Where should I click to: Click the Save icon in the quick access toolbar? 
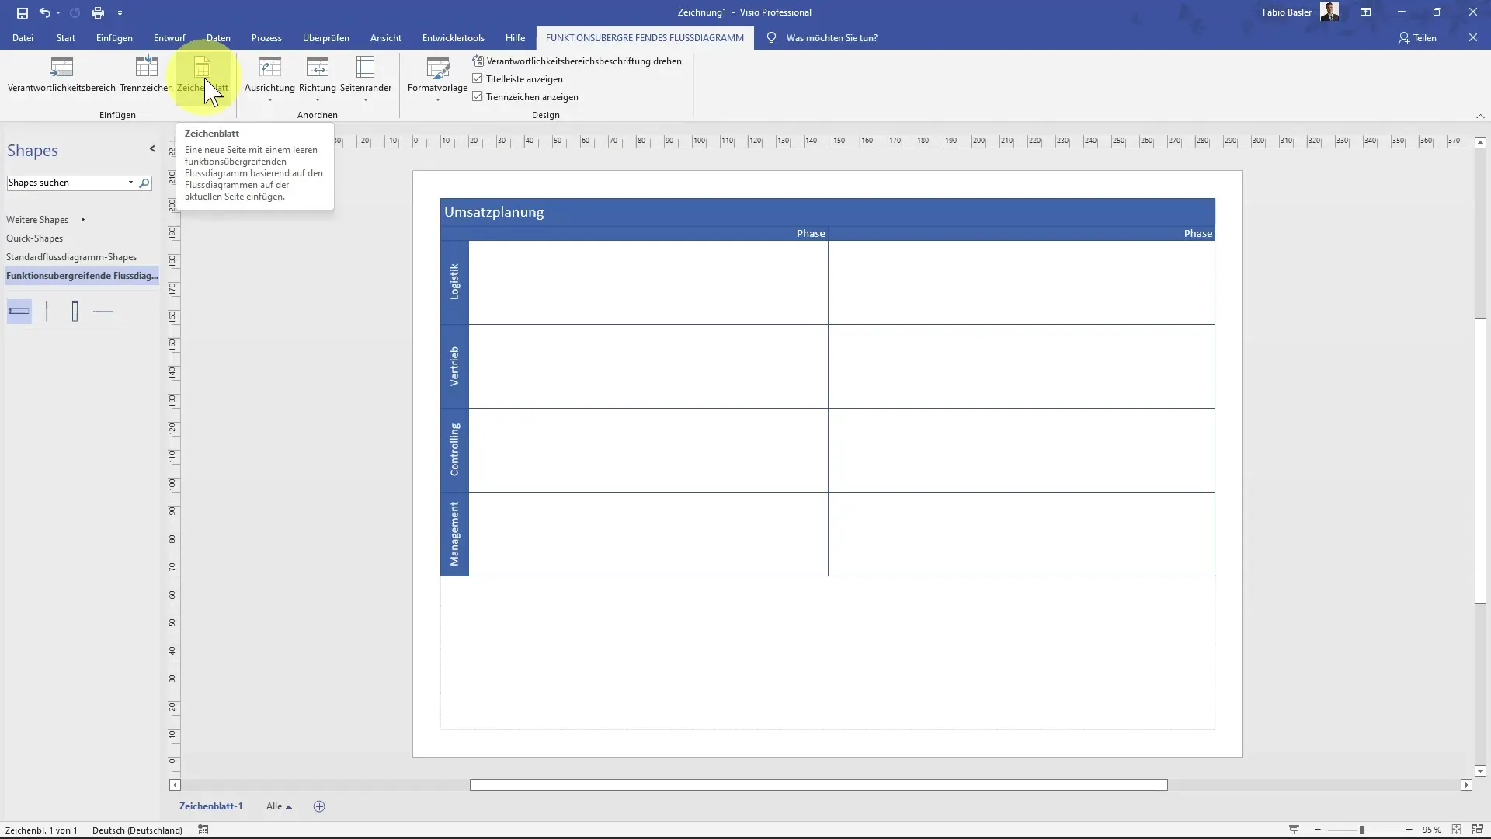(22, 12)
